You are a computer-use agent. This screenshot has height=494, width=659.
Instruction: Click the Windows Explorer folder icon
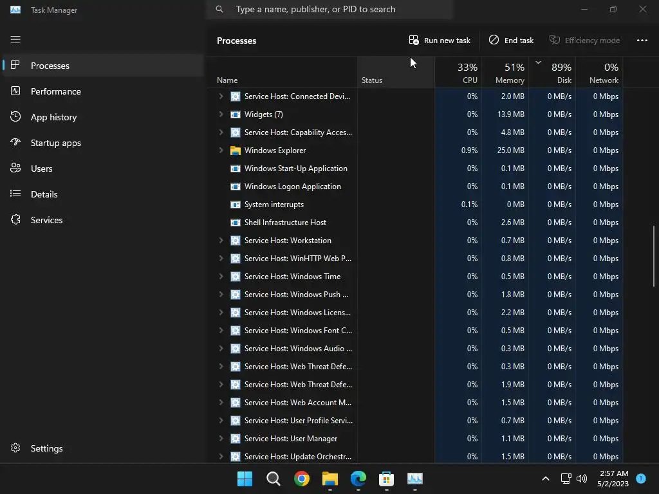236,151
